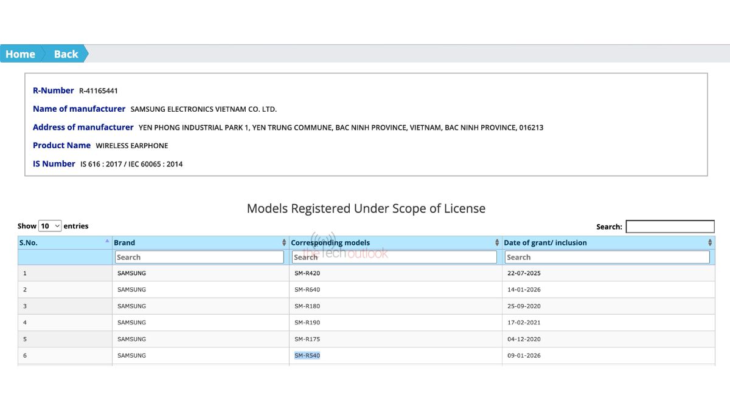Go Back using breadcrumb button
The width and height of the screenshot is (730, 410).
point(66,54)
